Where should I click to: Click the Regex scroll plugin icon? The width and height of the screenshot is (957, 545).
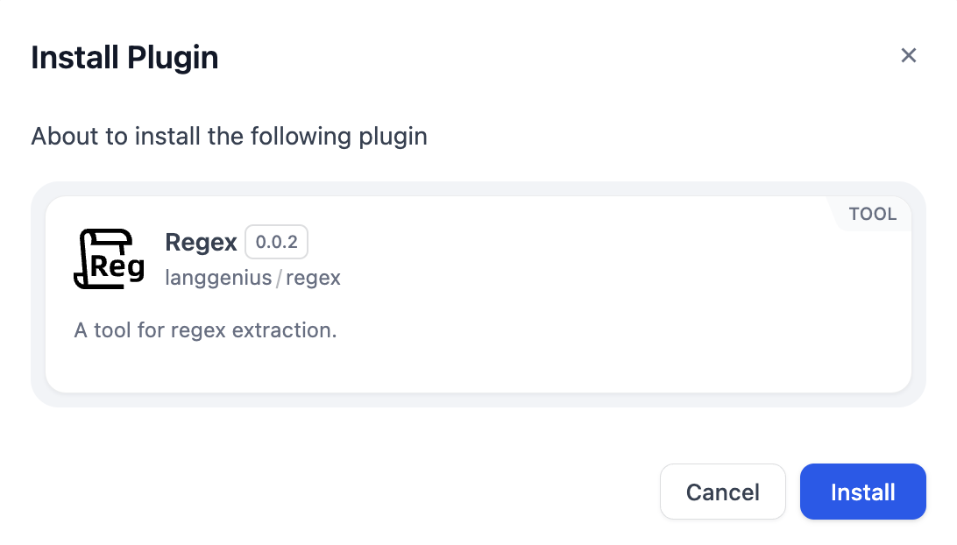(x=109, y=258)
